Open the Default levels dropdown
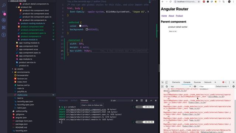Image resolution: width=236 pixels, height=133 pixels. tap(222, 86)
